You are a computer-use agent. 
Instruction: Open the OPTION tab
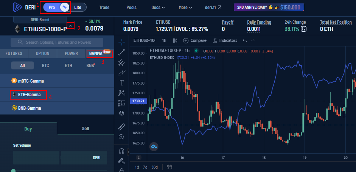click(42, 54)
